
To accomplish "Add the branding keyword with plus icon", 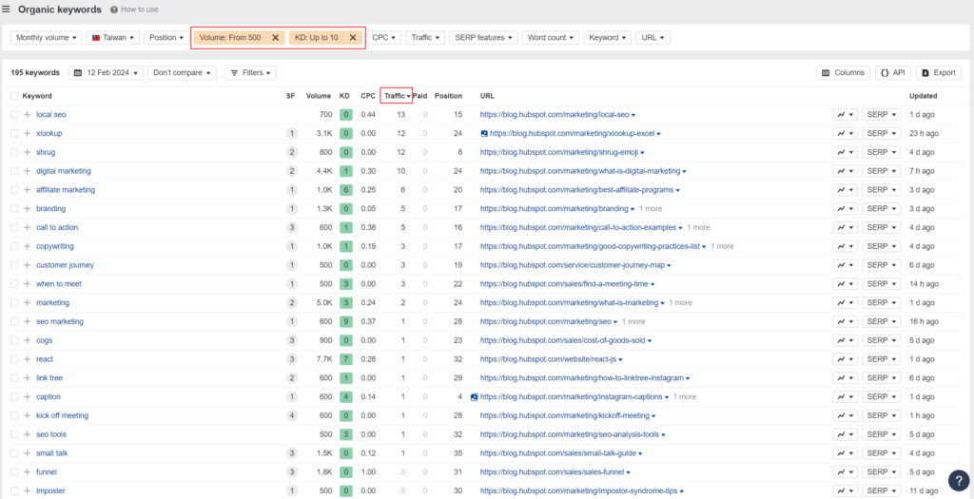I will pos(27,208).
